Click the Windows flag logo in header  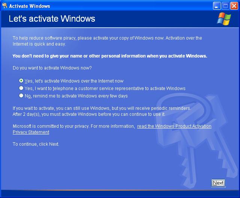tap(224, 19)
